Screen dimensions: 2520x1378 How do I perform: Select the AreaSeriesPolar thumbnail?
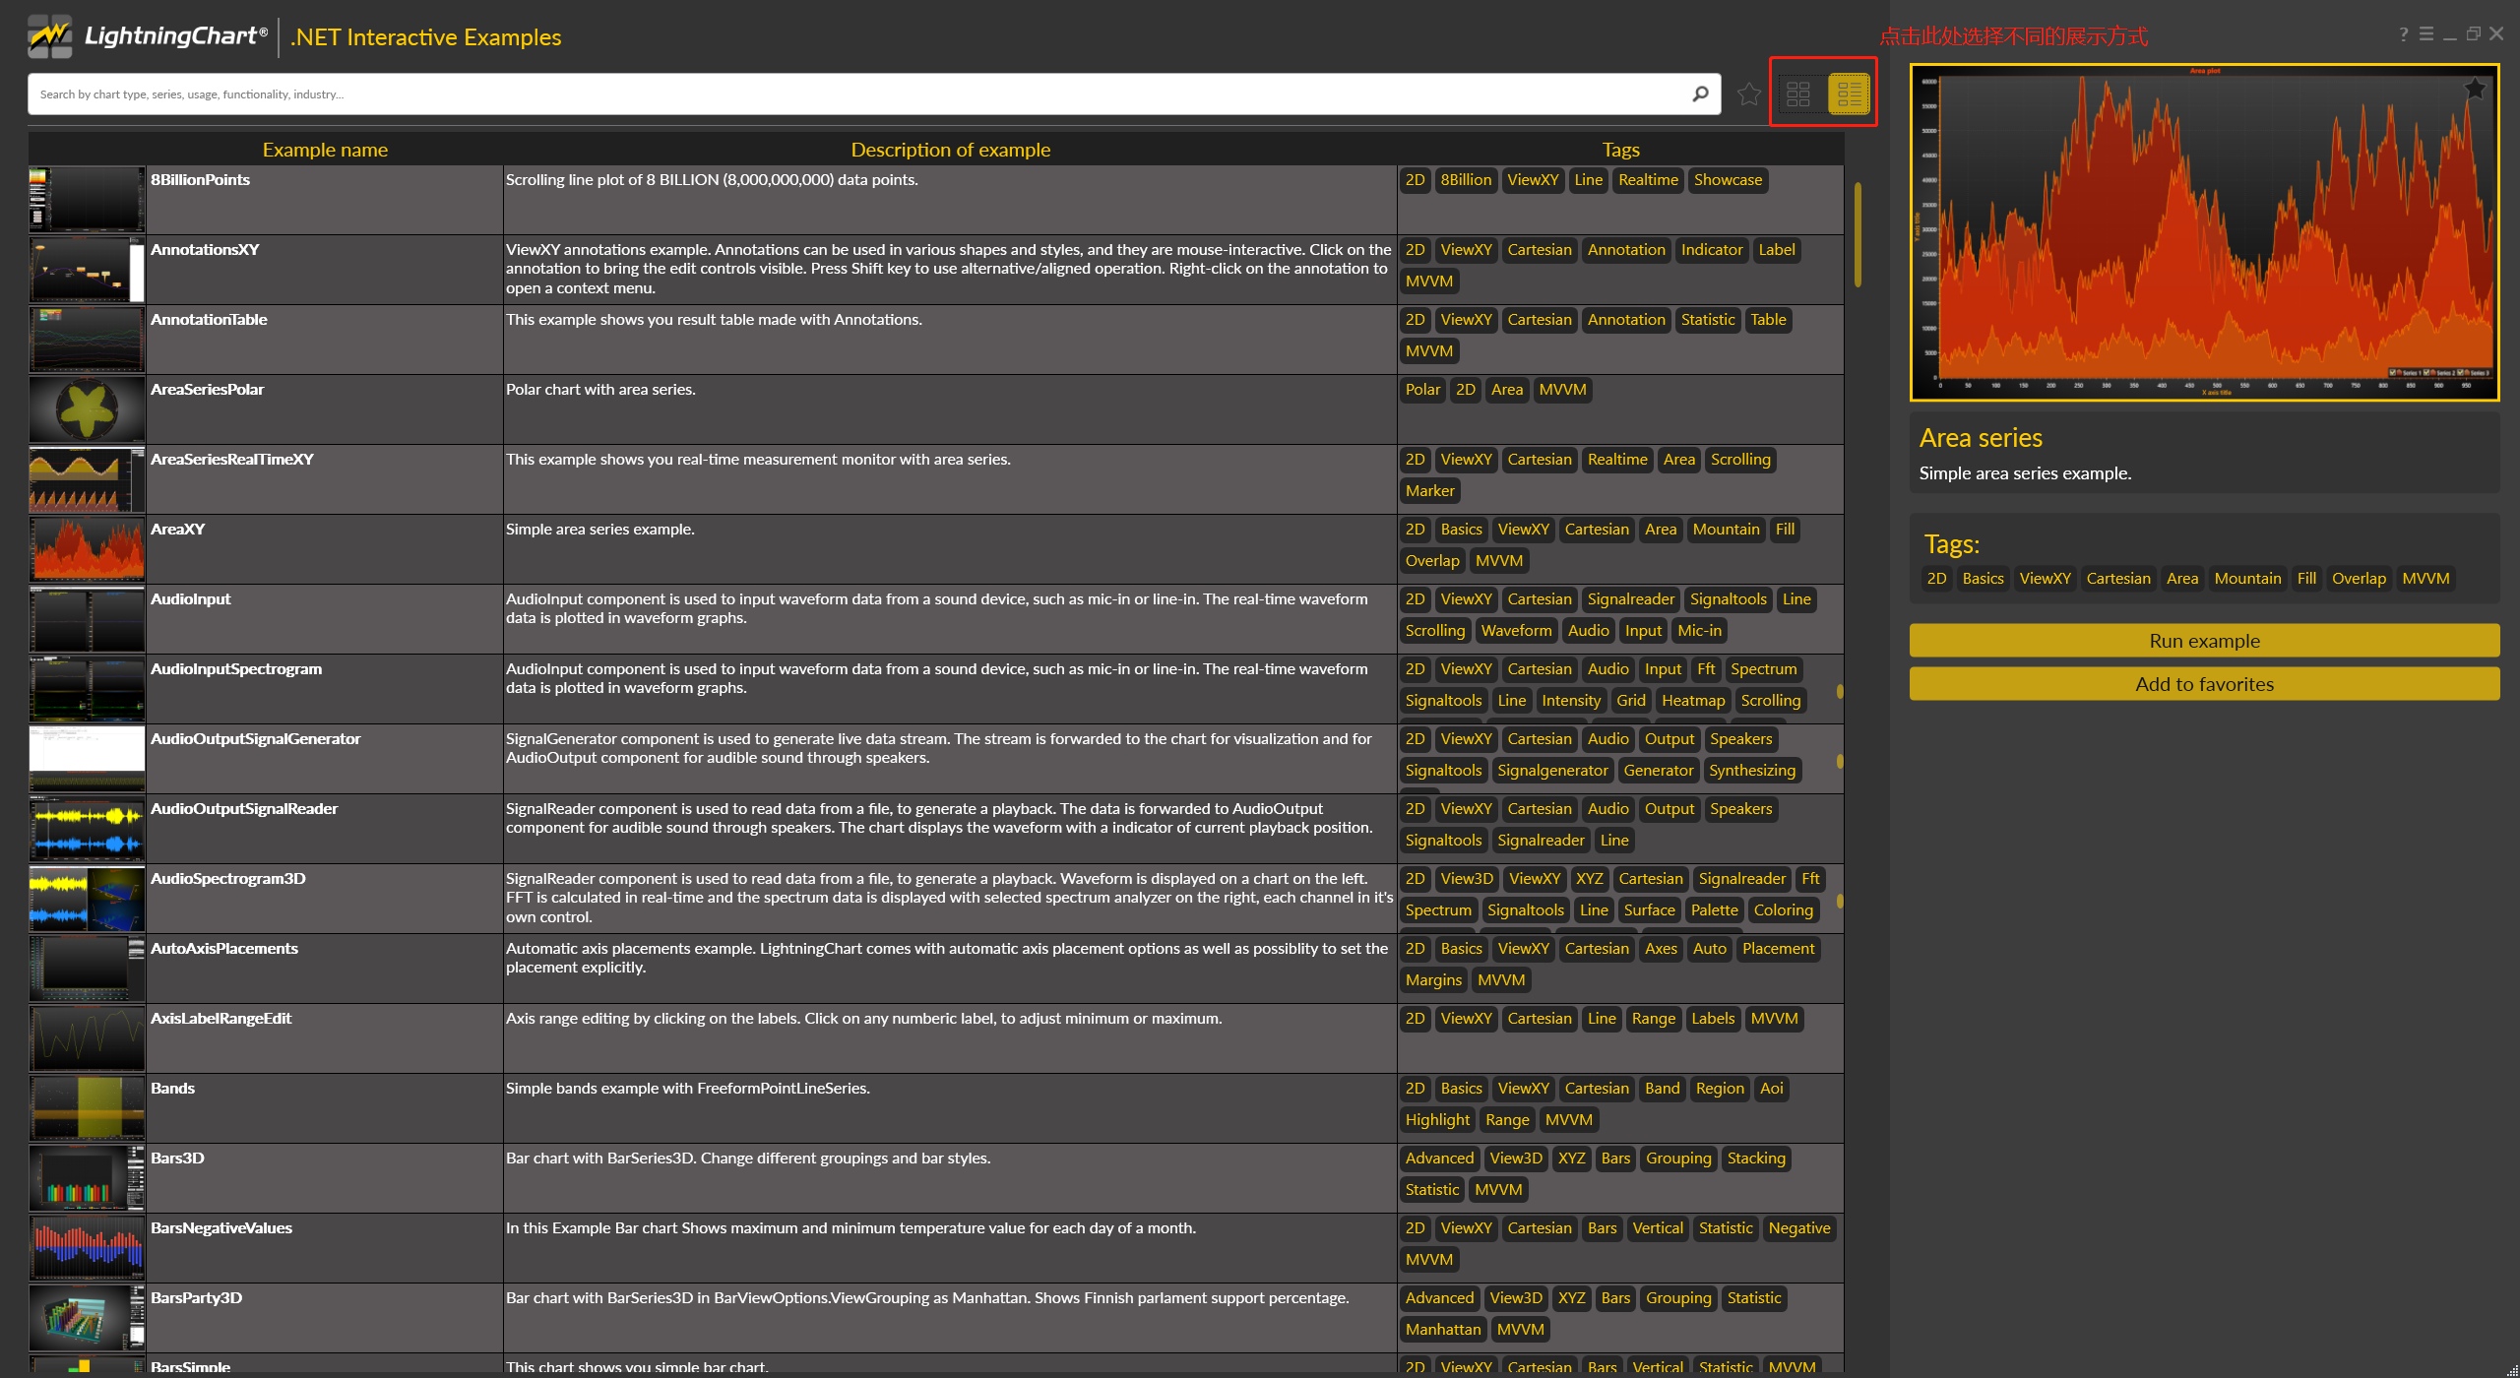click(87, 409)
